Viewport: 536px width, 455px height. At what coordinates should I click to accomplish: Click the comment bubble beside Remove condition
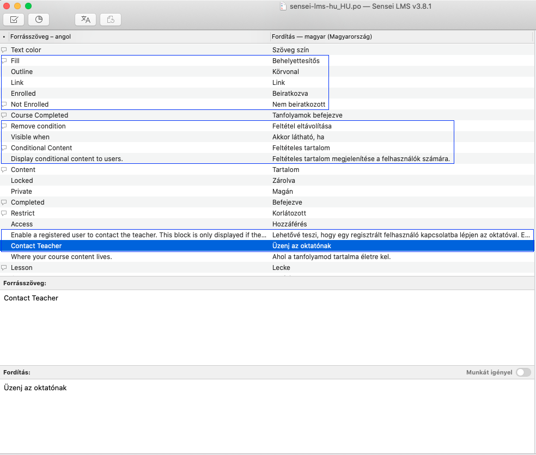click(4, 126)
